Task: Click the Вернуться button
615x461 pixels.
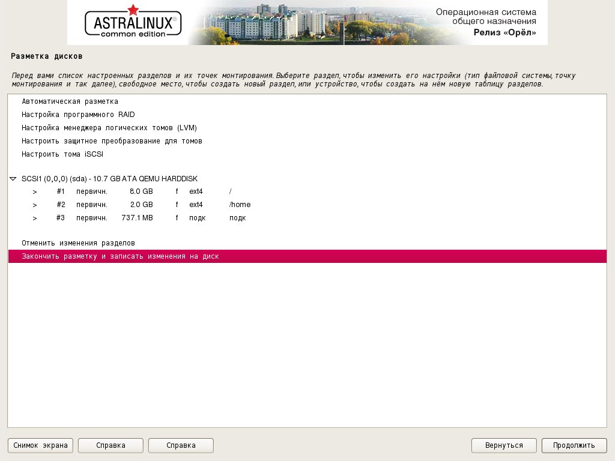Action: (x=504, y=445)
